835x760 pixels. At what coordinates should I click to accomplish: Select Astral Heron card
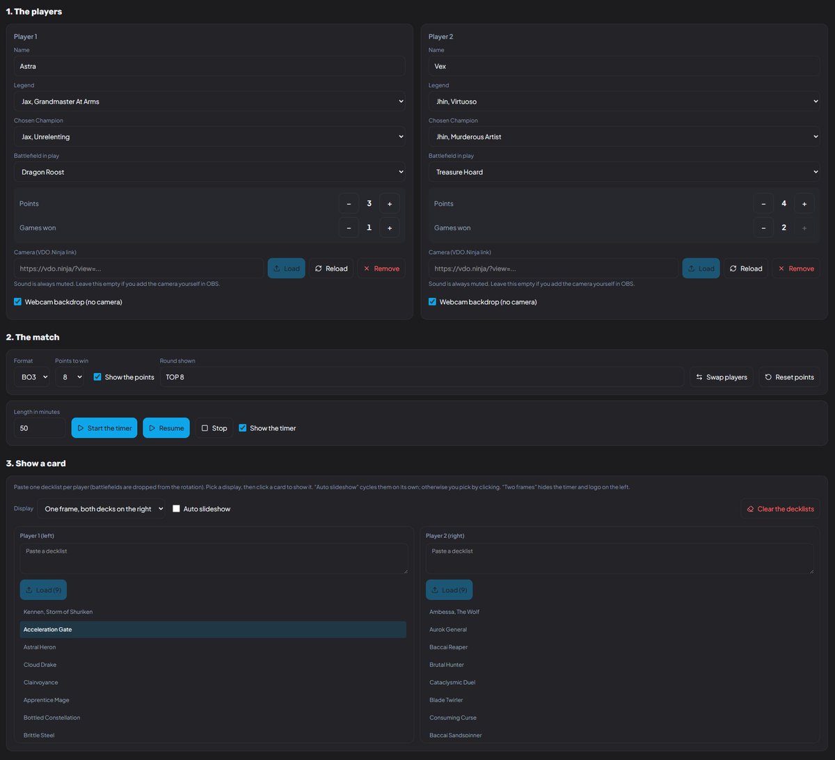[213, 647]
